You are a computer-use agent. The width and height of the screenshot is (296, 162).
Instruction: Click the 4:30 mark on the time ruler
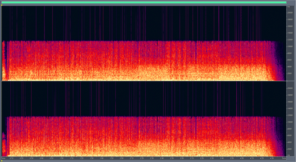pos(272,158)
